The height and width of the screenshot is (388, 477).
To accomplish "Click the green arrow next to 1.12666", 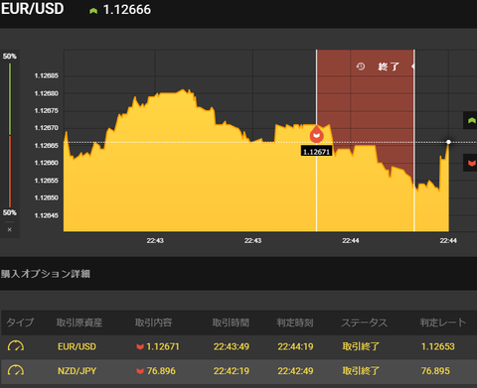I will point(93,11).
